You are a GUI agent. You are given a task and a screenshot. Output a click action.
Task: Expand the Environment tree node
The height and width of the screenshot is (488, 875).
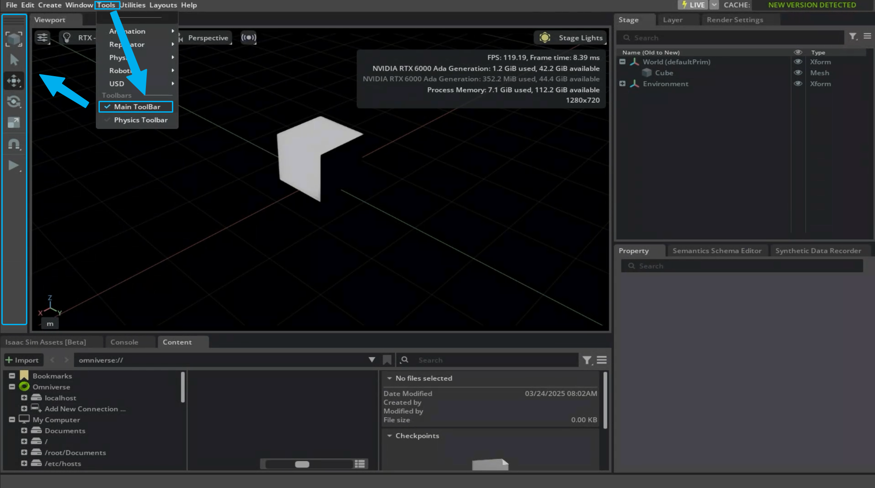click(x=622, y=83)
